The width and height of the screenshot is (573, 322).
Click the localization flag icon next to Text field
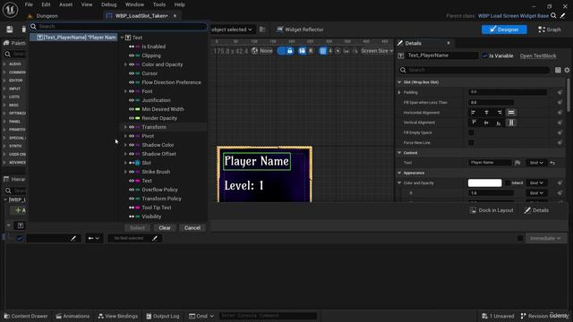coord(517,163)
